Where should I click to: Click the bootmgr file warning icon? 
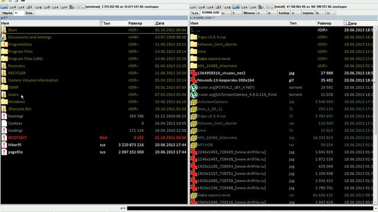(4, 117)
